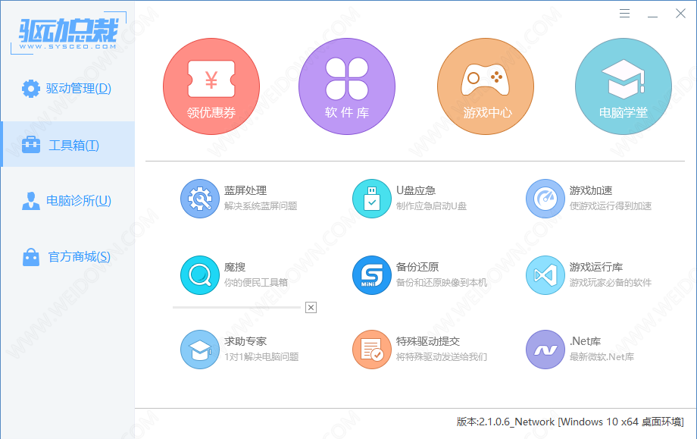This screenshot has height=439, width=697.
Task: Click the 魔搜 magnifier icon
Action: point(199,275)
